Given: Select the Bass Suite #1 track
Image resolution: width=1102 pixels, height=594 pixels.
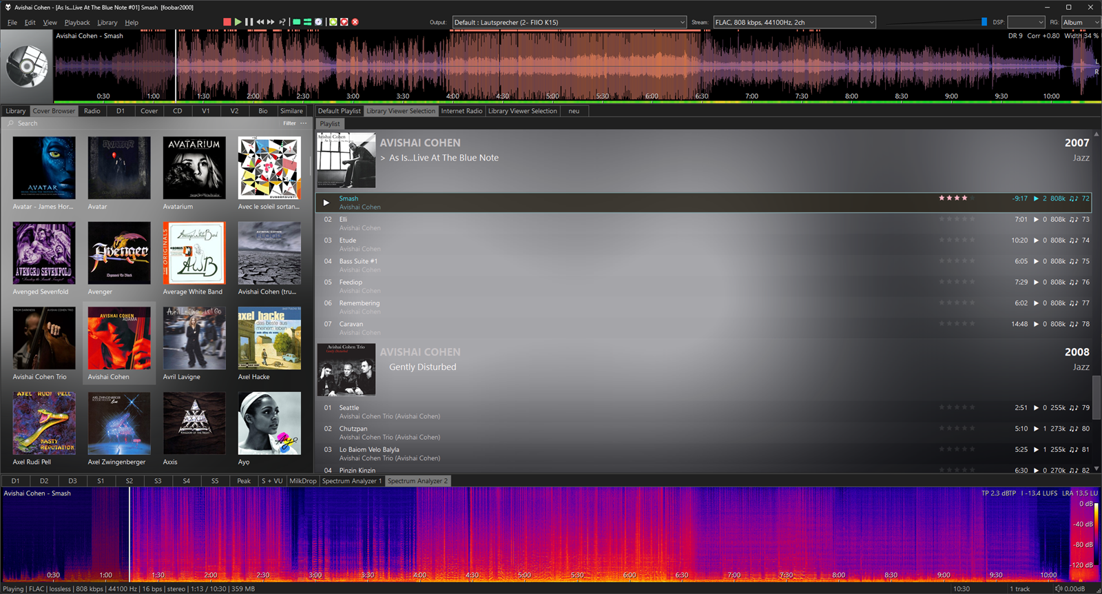Looking at the screenshot, I should (703, 265).
